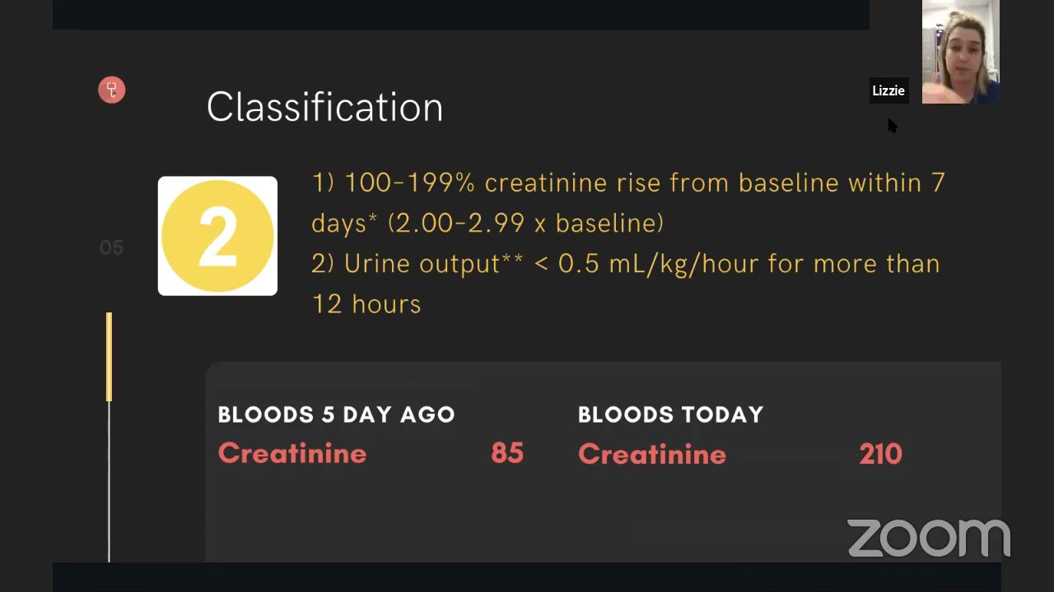
Task: Click the red stethoscope icon
Action: point(112,90)
